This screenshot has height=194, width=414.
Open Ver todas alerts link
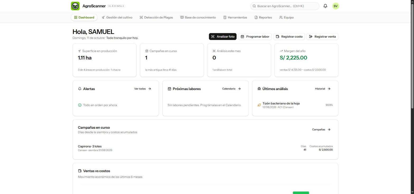tap(143, 89)
